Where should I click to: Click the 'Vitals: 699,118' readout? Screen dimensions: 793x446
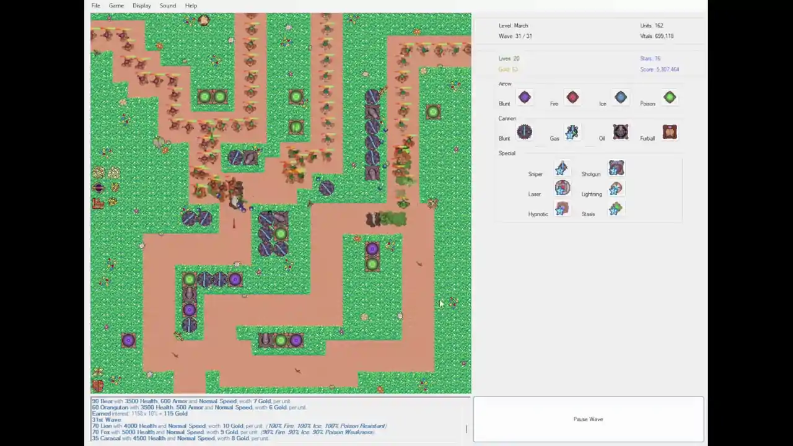pyautogui.click(x=657, y=36)
